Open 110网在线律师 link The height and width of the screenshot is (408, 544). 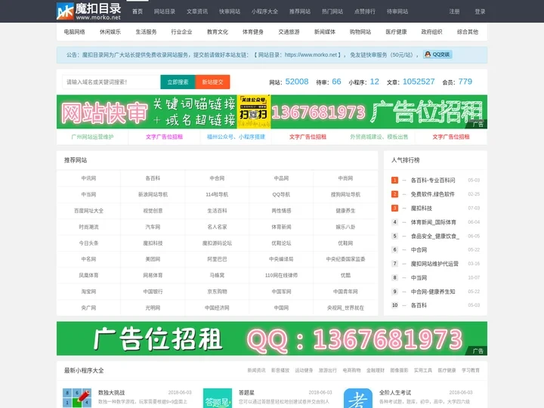[281, 276]
